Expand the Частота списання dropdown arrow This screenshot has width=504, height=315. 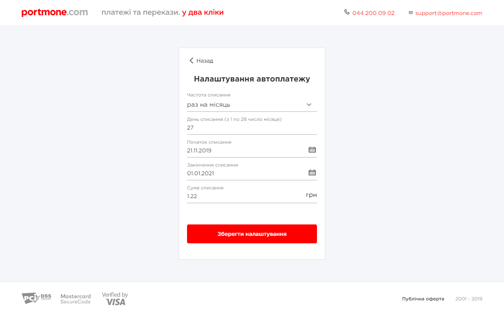click(309, 105)
